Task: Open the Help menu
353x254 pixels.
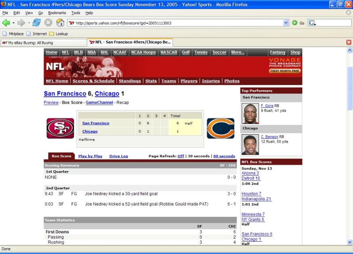Action: pyautogui.click(x=89, y=13)
